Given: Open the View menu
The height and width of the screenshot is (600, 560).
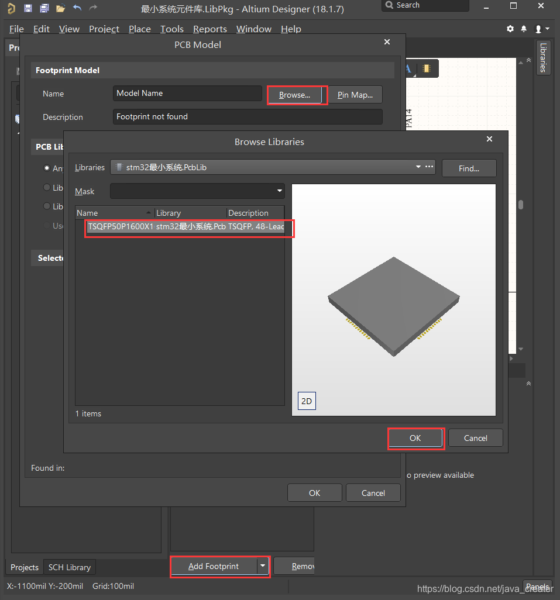Looking at the screenshot, I should pos(69,29).
